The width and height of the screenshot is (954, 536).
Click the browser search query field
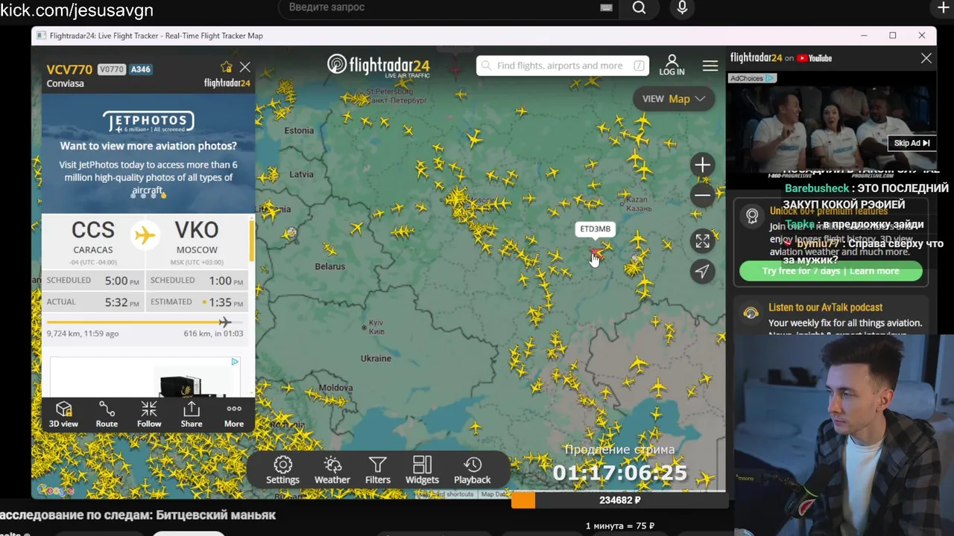pyautogui.click(x=447, y=7)
